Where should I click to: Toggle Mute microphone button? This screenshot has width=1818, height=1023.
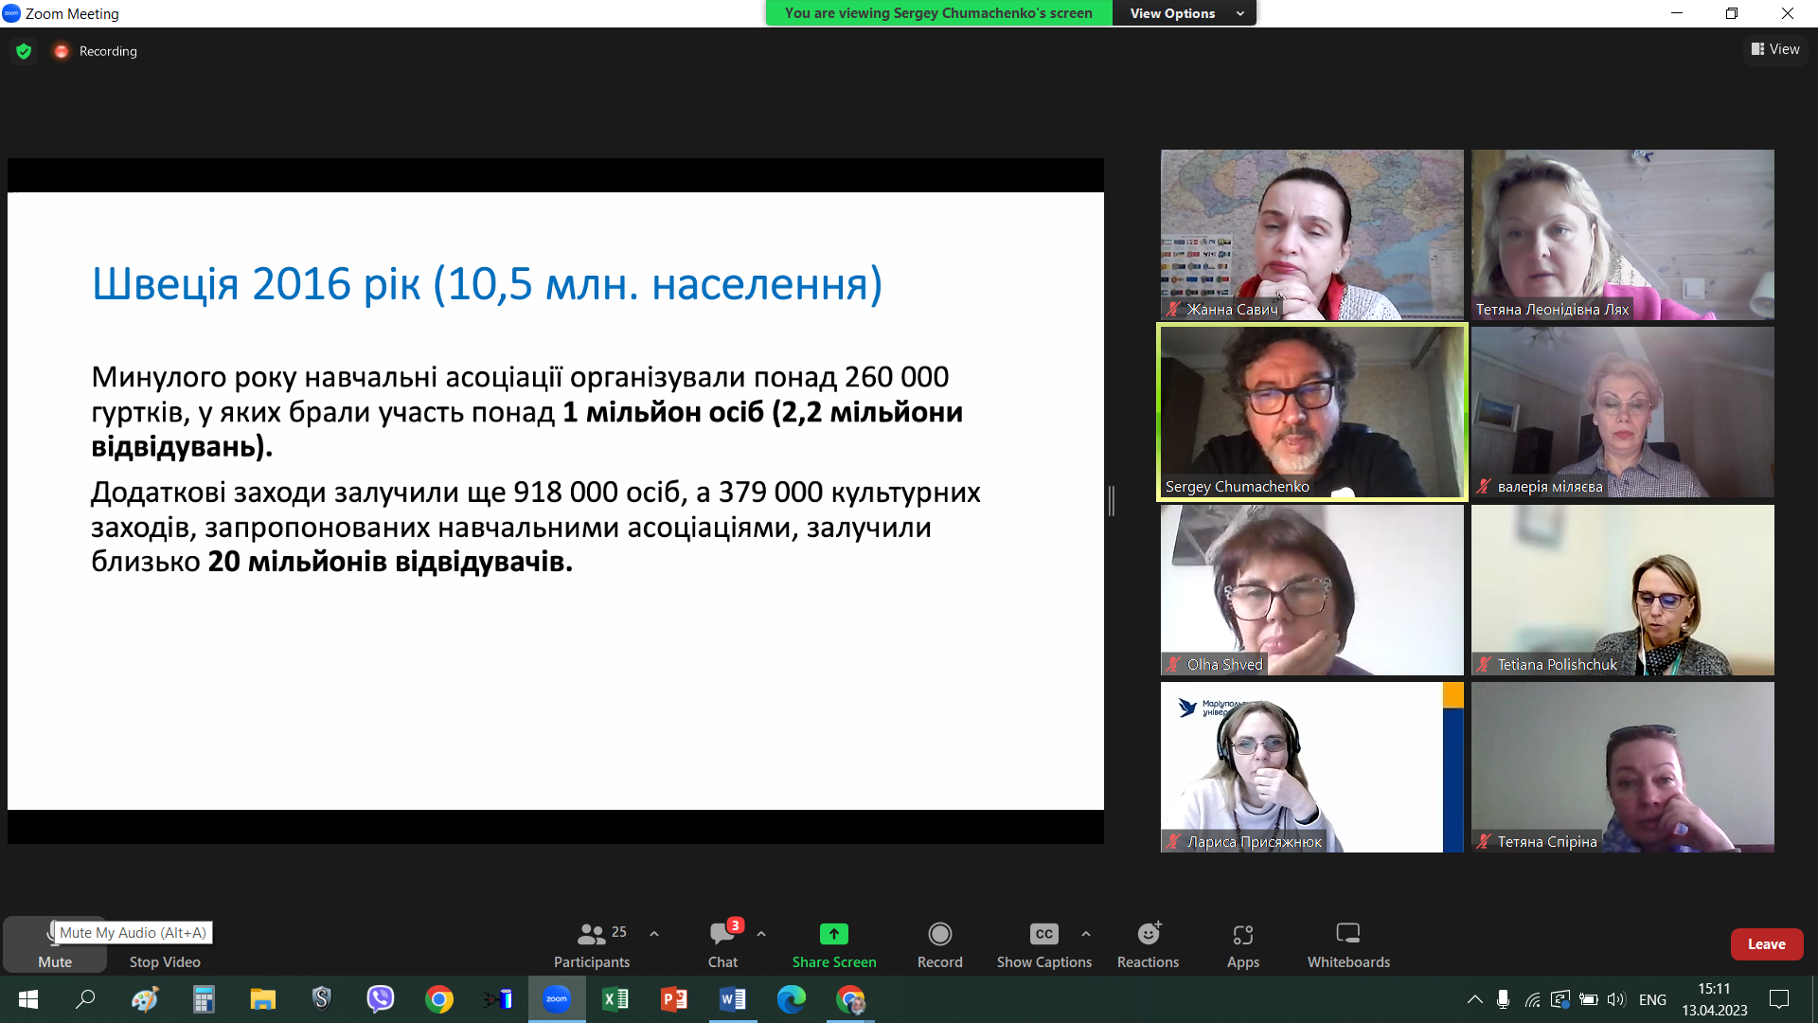(54, 944)
